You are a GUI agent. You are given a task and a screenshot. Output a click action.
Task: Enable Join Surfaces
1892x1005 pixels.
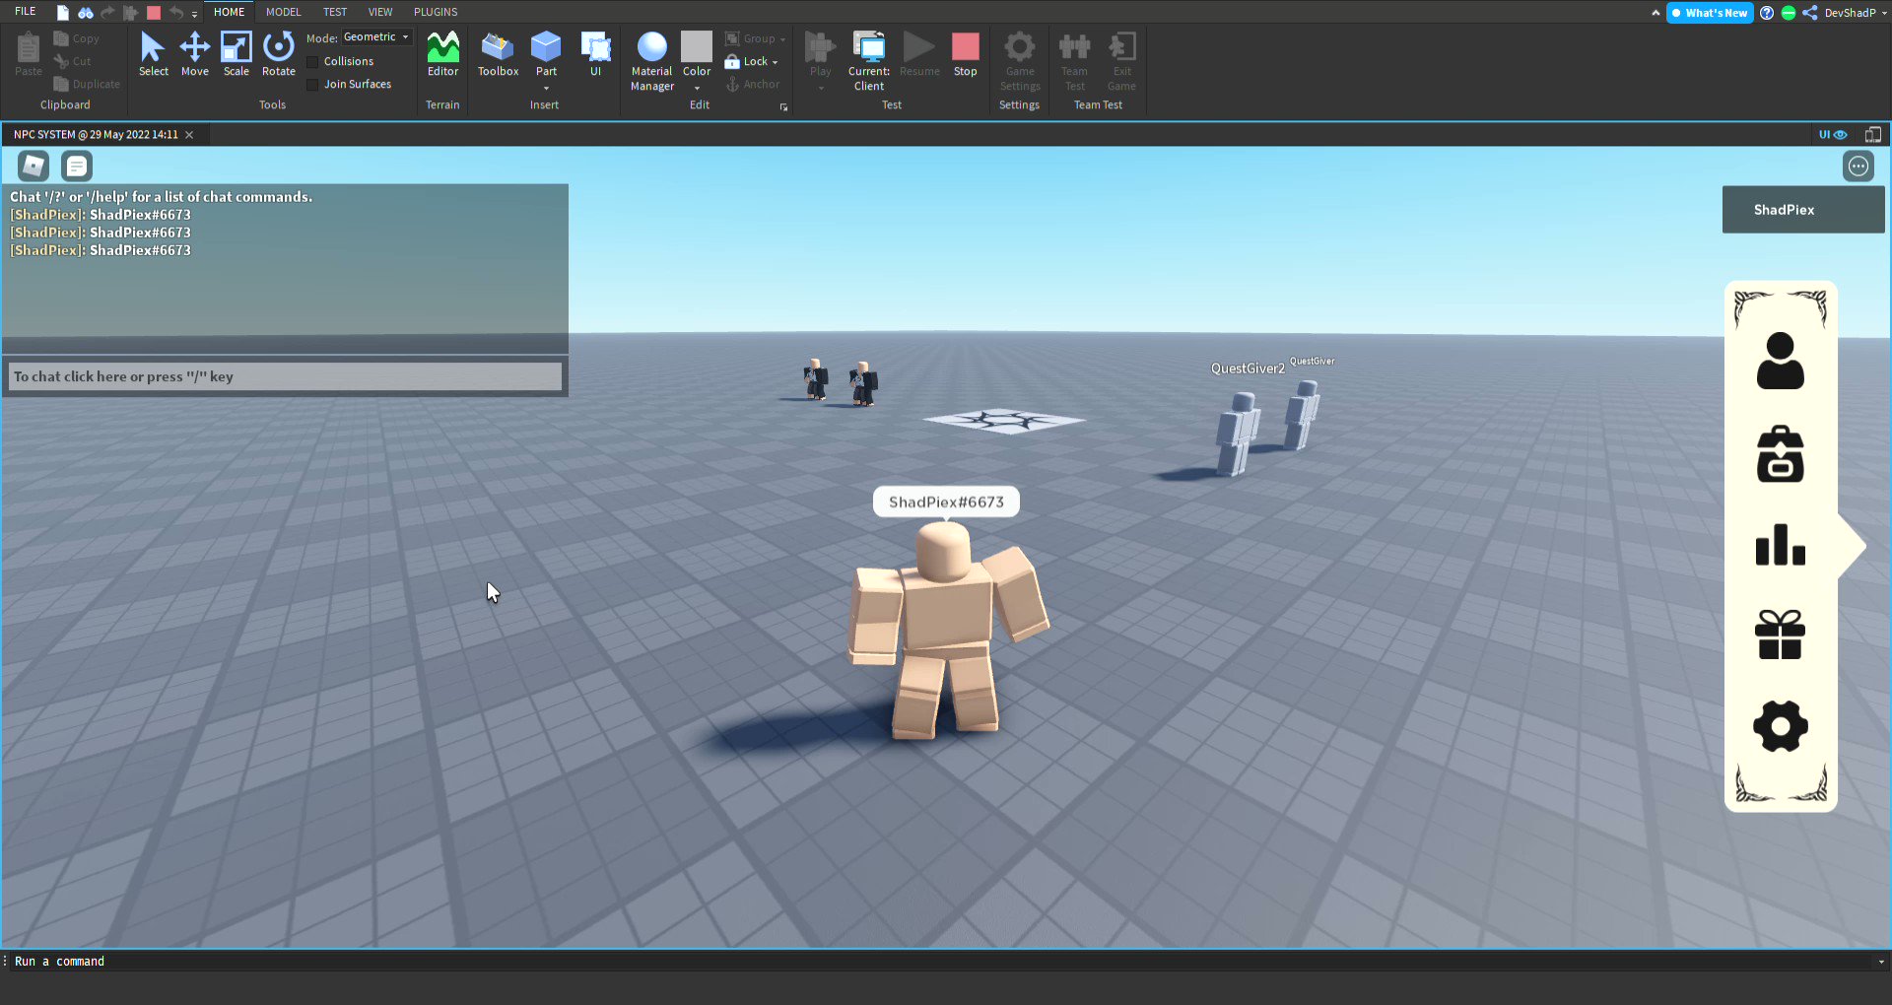point(310,84)
